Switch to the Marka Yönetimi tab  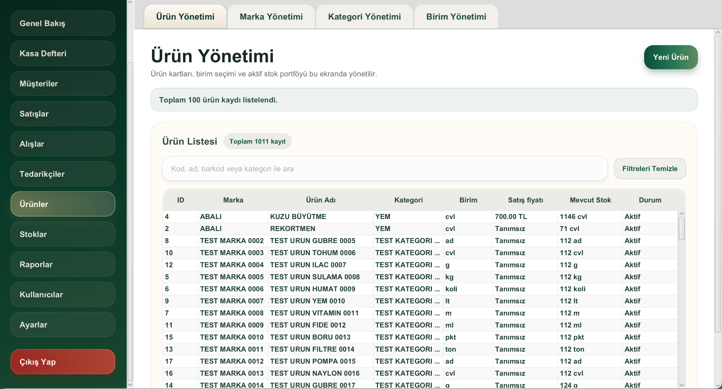pos(271,17)
